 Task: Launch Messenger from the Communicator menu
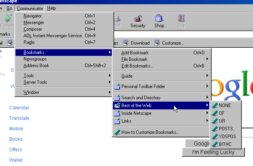[x=34, y=22]
